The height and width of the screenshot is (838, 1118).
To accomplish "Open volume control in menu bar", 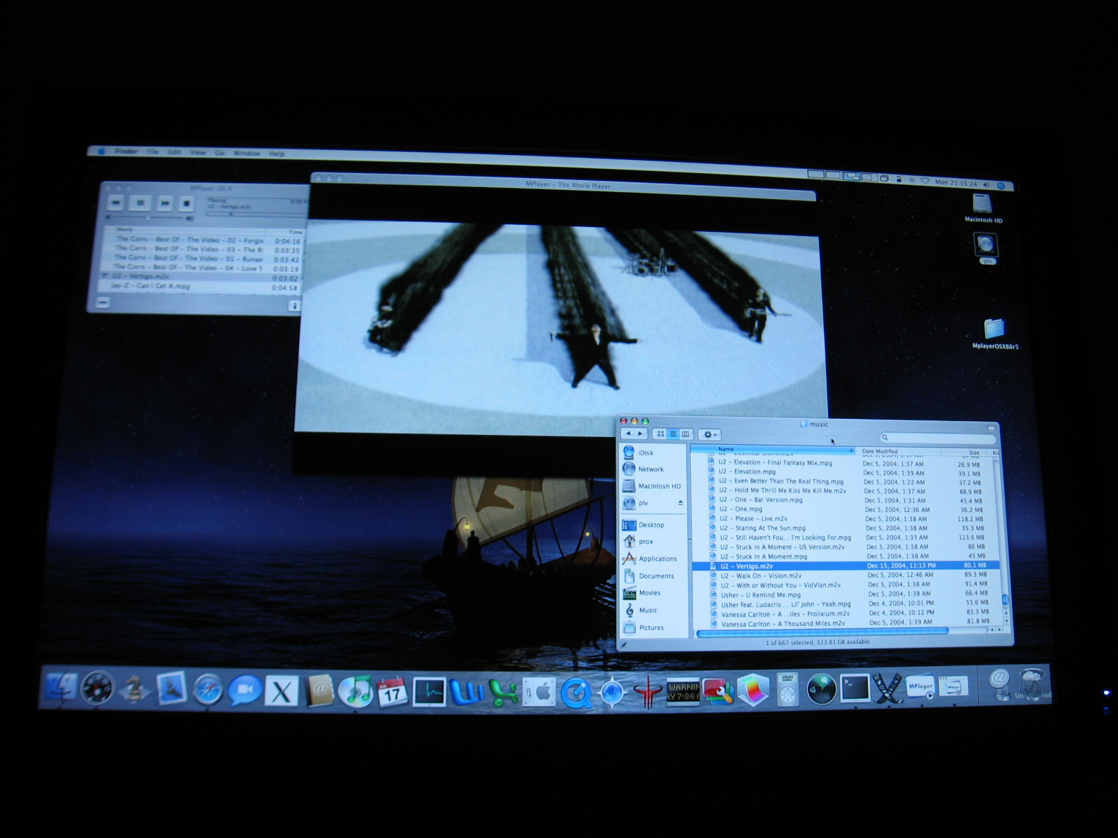I will (x=985, y=184).
